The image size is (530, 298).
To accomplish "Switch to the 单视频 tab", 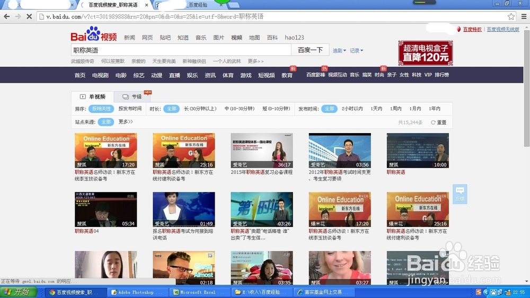I will pos(93,97).
